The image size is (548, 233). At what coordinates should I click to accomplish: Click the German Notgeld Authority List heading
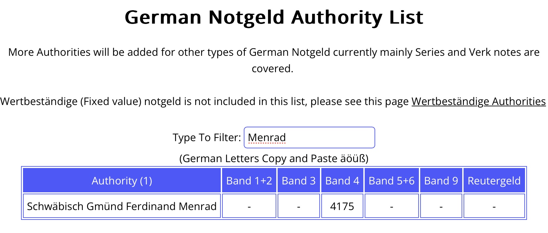click(x=274, y=17)
